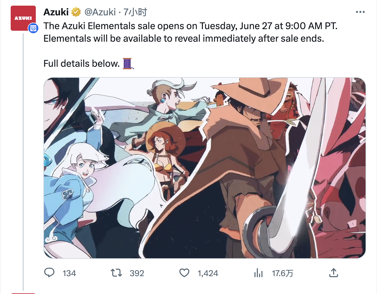
Task: Like the tweet with heart icon
Action: coord(184,273)
